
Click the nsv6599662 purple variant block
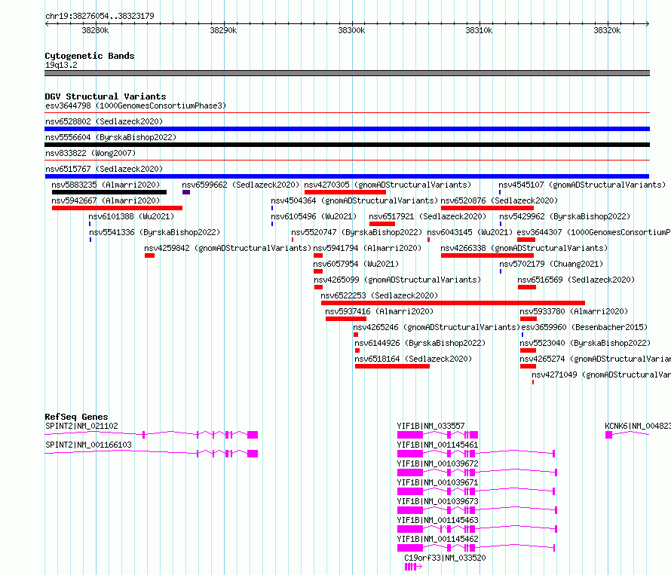(186, 192)
